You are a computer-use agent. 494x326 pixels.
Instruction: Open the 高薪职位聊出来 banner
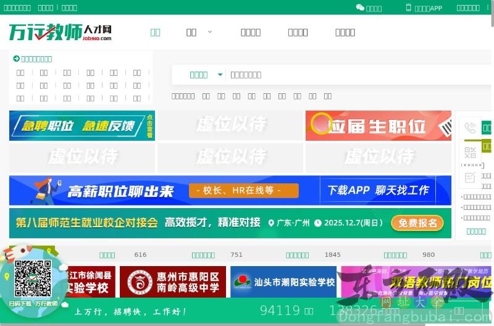[x=230, y=191]
